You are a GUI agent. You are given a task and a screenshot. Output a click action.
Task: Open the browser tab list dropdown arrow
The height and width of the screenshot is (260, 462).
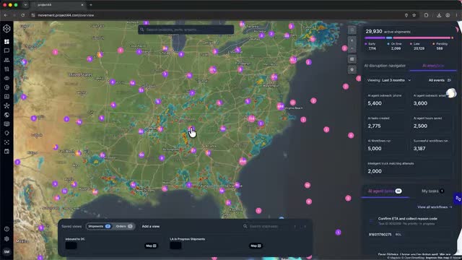coord(25,5)
